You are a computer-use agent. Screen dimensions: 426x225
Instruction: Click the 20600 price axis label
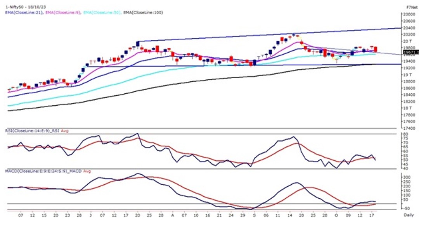[x=410, y=21]
